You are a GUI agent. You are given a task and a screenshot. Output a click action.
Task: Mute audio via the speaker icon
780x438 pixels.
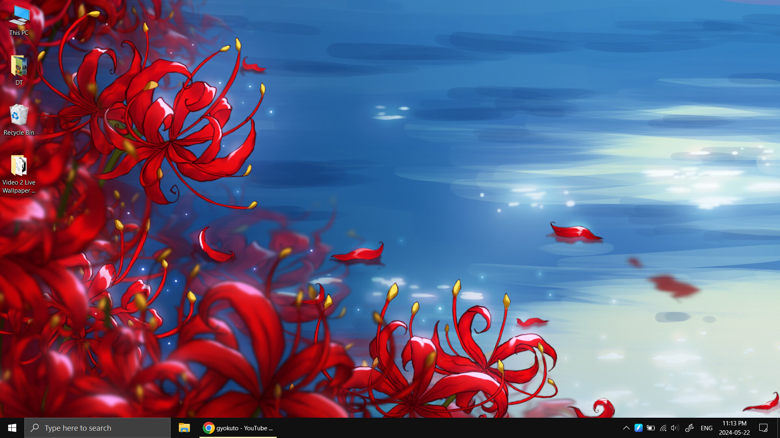tap(675, 428)
